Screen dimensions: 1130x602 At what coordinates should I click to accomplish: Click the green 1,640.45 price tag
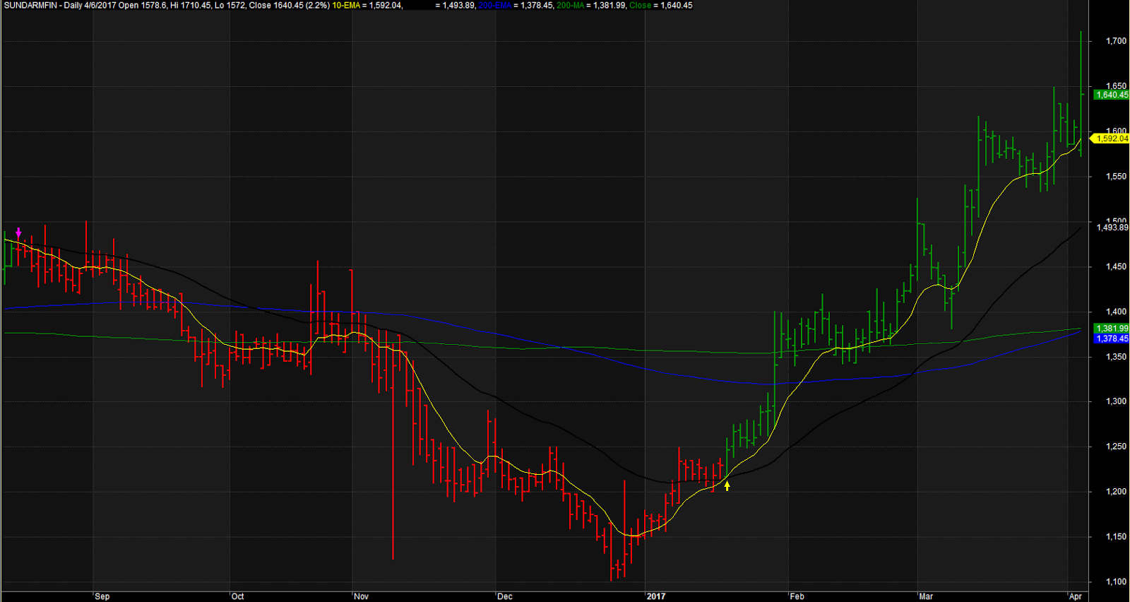(x=1112, y=95)
